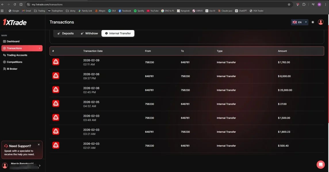329x172 pixels.
Task: Switch to the Withdraw tab
Action: (x=89, y=34)
